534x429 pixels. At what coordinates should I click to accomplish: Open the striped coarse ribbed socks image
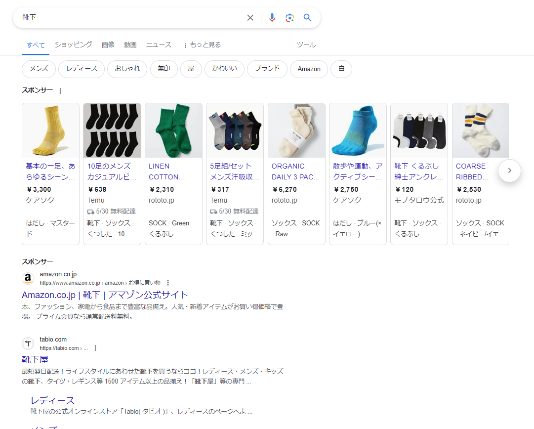(481, 130)
